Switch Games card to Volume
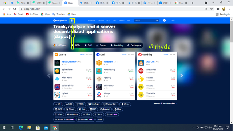Viewport: 233px width, 131px height. (x=89, y=55)
